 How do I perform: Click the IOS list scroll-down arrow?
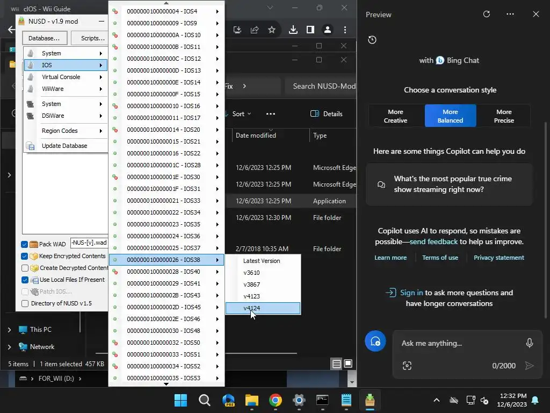click(x=167, y=384)
